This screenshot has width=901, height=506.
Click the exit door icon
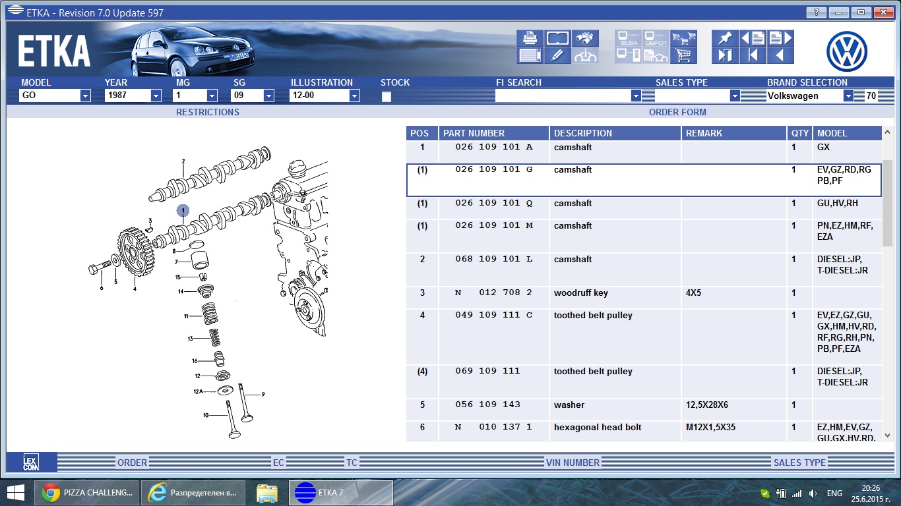[725, 55]
